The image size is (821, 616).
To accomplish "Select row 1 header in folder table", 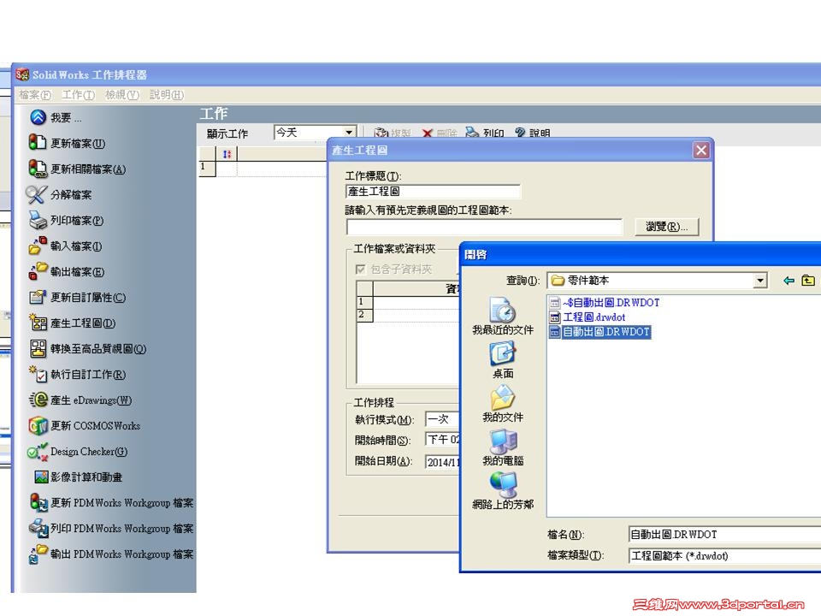I will (364, 302).
